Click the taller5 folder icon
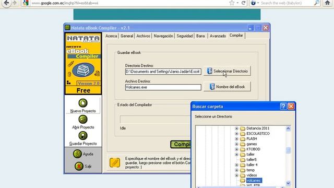Image resolution: width=334 pixels, height=188 pixels. (x=243, y=160)
